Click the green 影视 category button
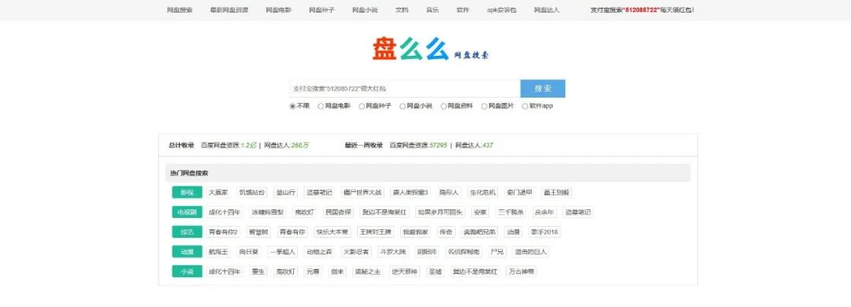Screen dimensions: 851x307 pyautogui.click(x=187, y=193)
